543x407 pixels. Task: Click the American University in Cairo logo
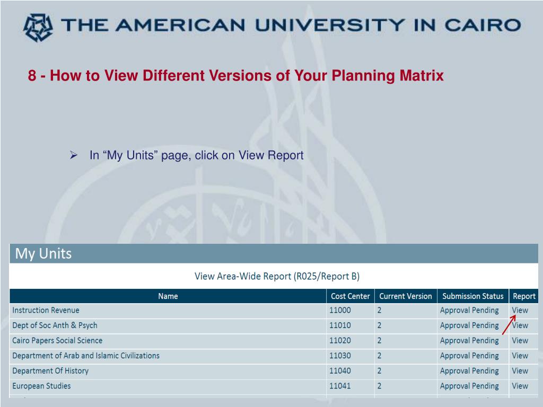point(38,27)
